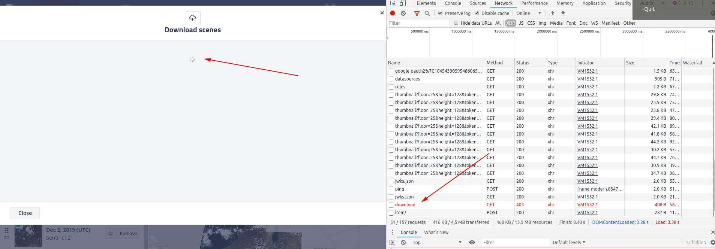Import a HAR file with upload arrow
715x249 pixels.
pos(552,13)
